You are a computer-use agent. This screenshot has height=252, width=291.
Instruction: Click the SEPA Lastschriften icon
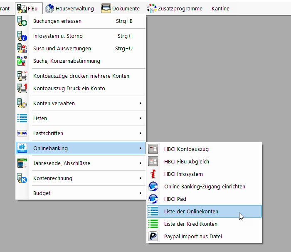[x=22, y=133]
